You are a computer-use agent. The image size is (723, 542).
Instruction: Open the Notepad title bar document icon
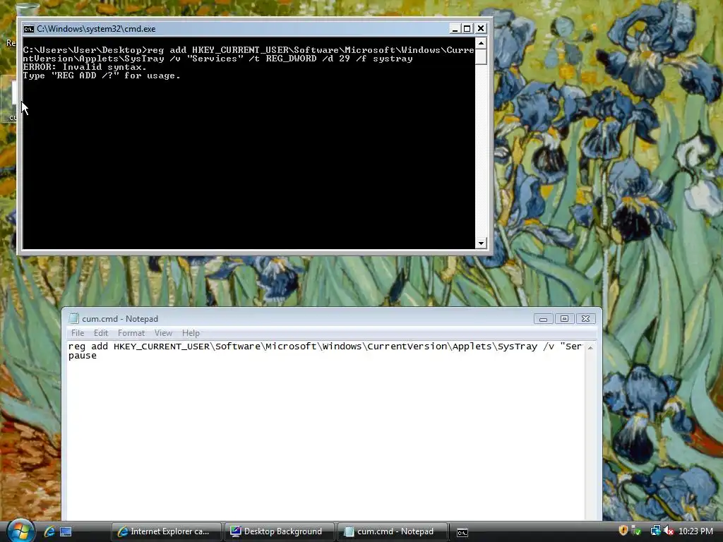coord(73,318)
